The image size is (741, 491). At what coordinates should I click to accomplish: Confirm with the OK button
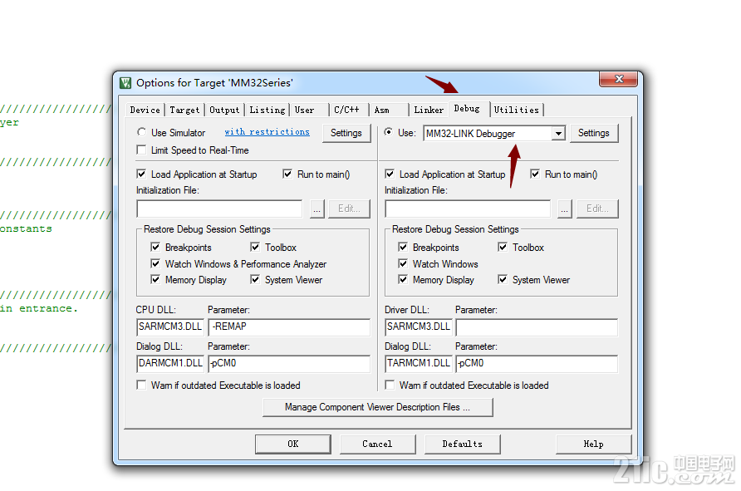(x=293, y=444)
